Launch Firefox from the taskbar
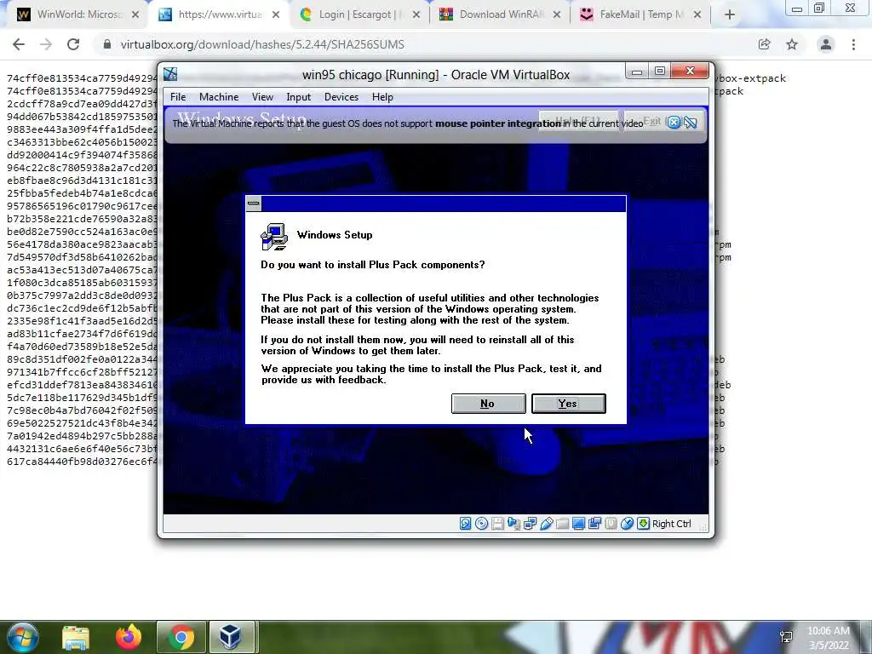The height and width of the screenshot is (654, 872). coord(129,637)
